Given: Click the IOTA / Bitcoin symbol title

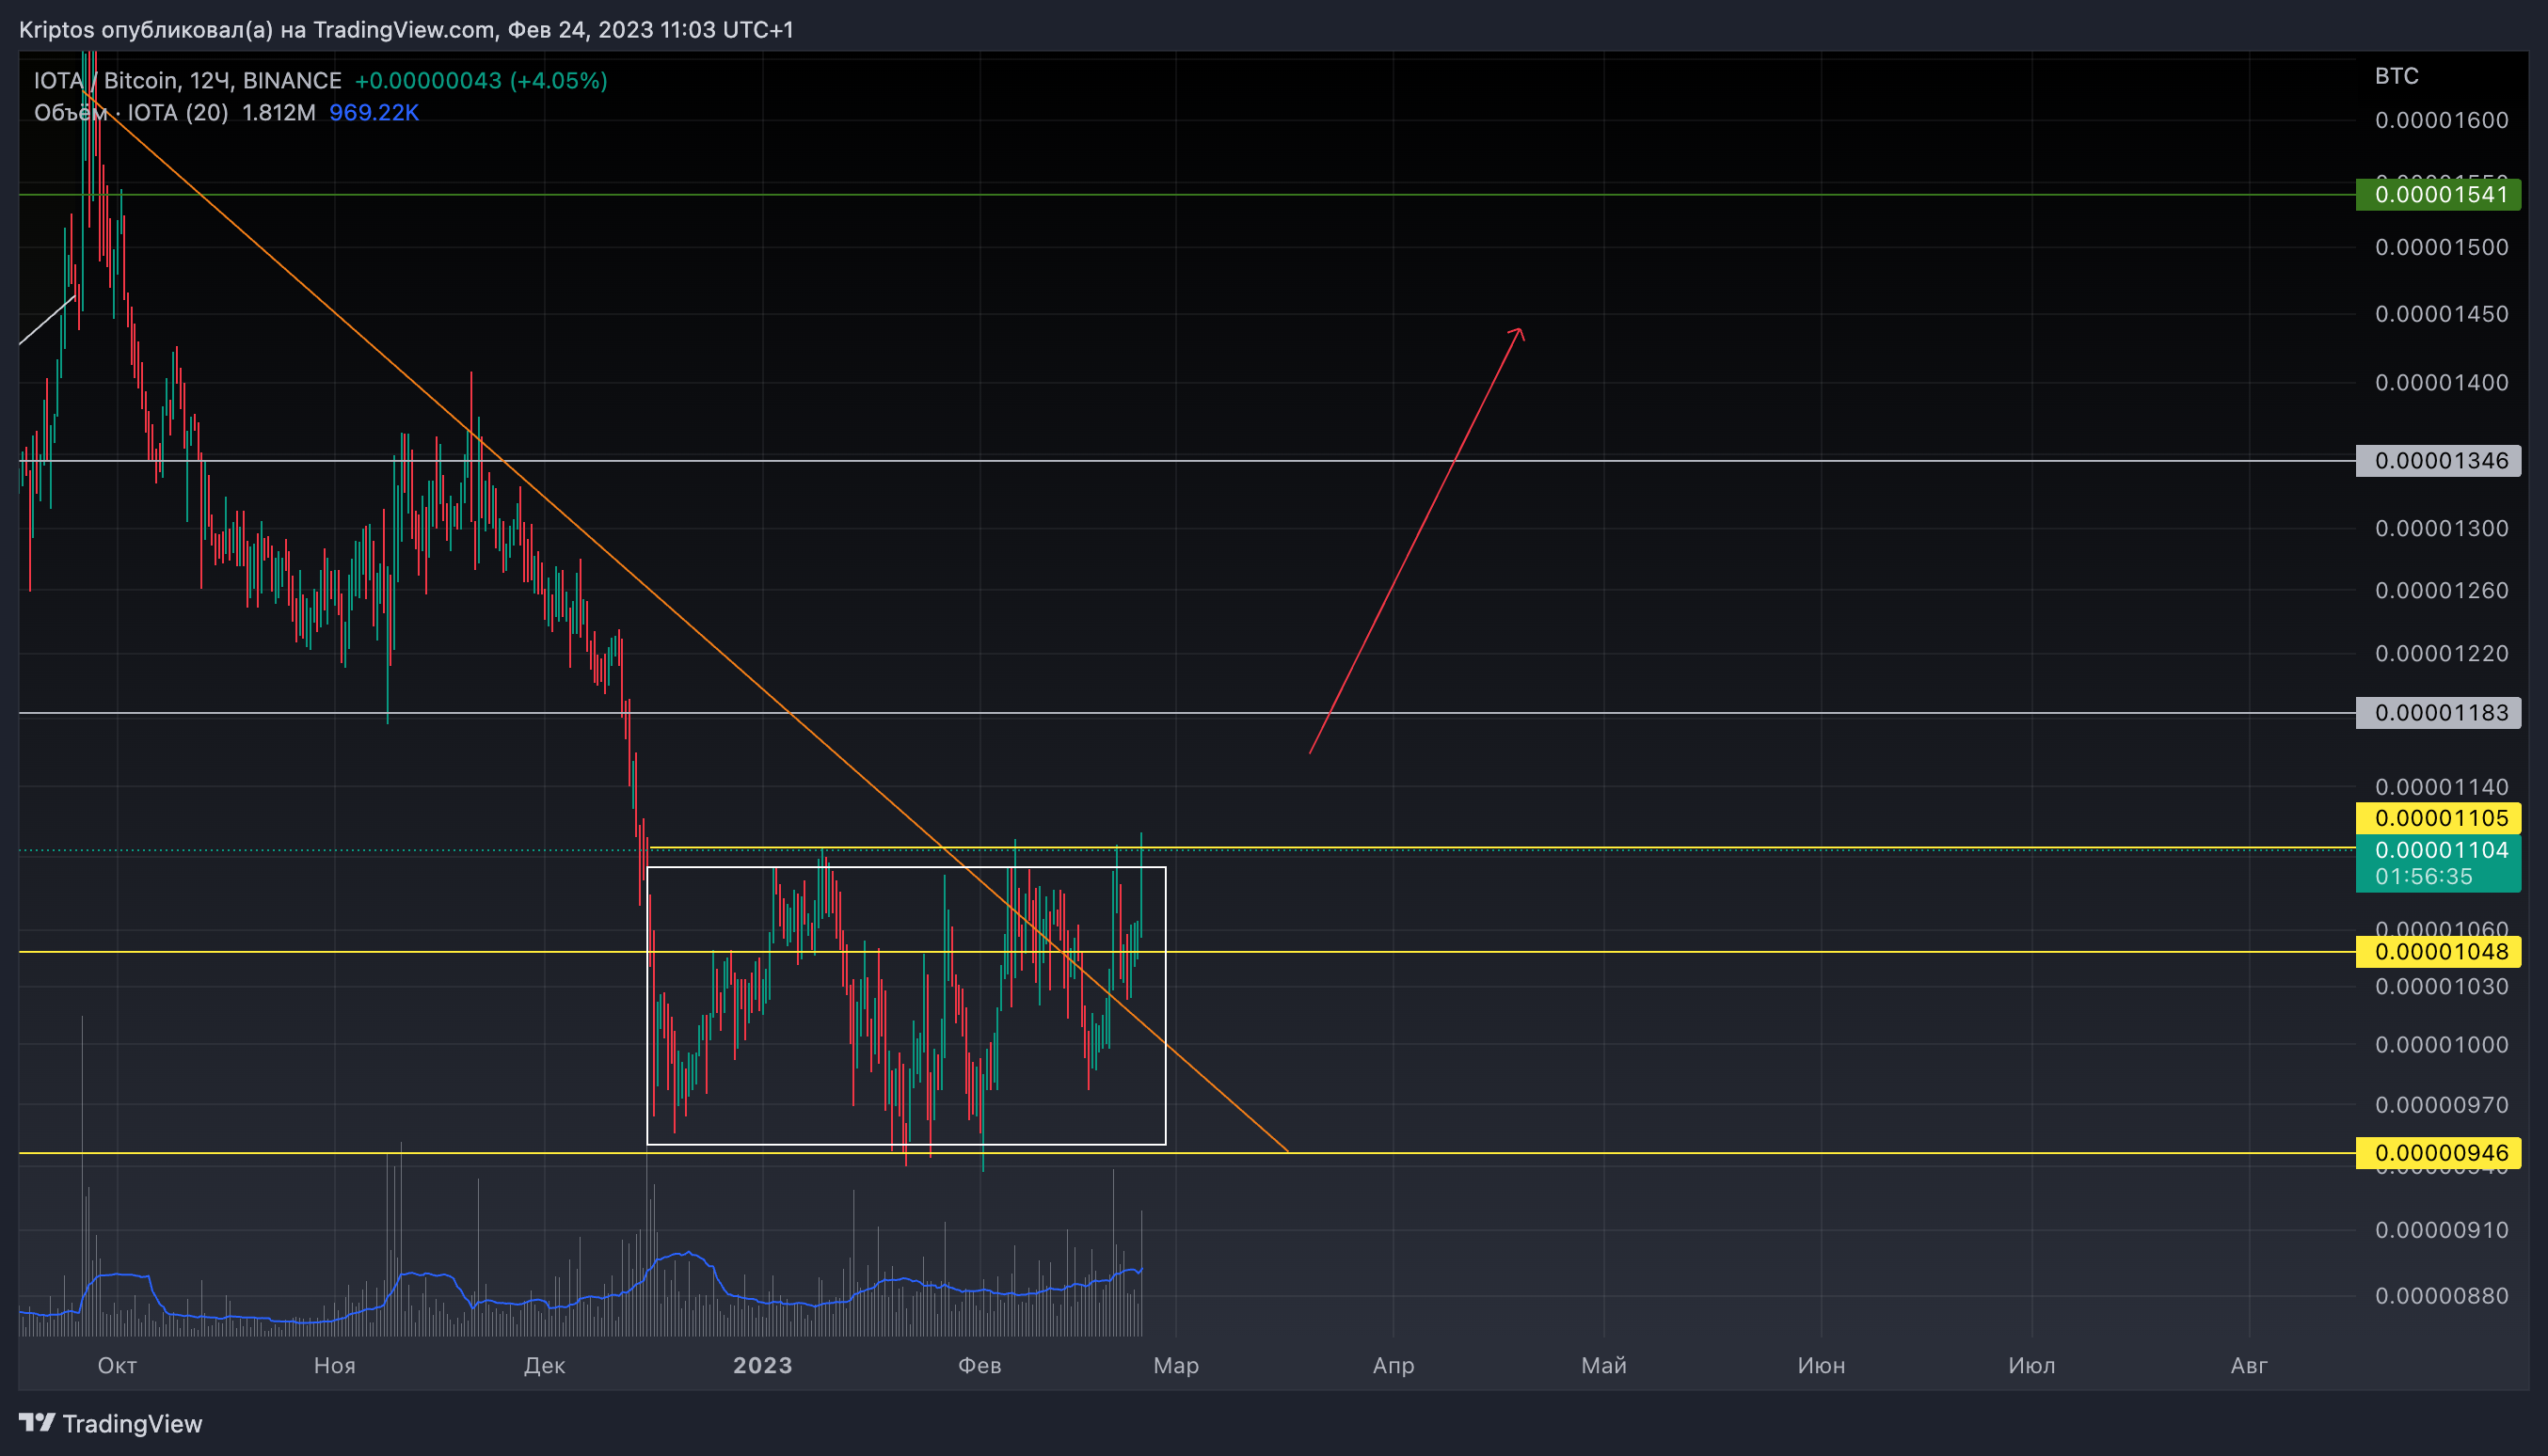Looking at the screenshot, I should 188,80.
